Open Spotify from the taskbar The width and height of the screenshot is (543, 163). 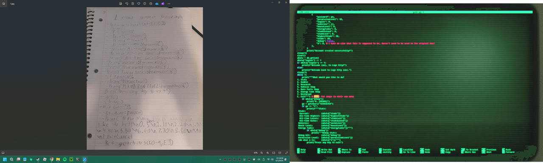point(64,160)
